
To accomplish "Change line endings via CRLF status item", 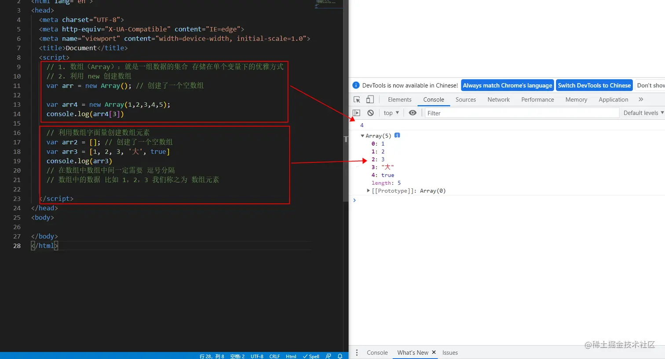I will tap(274, 356).
